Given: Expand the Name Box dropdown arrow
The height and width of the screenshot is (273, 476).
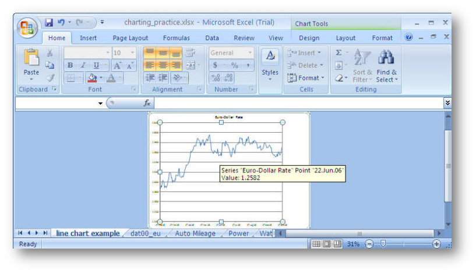Looking at the screenshot, I should tap(100, 104).
